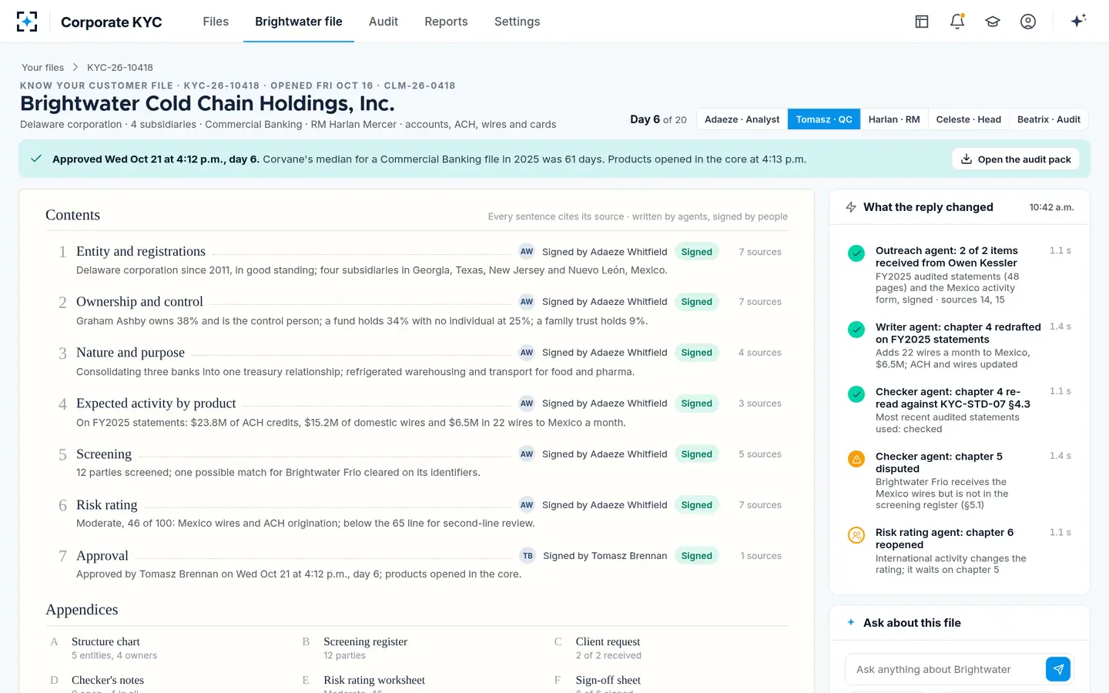Click the breadcrumb chevron after Your files
The height and width of the screenshot is (693, 1109).
tap(75, 68)
